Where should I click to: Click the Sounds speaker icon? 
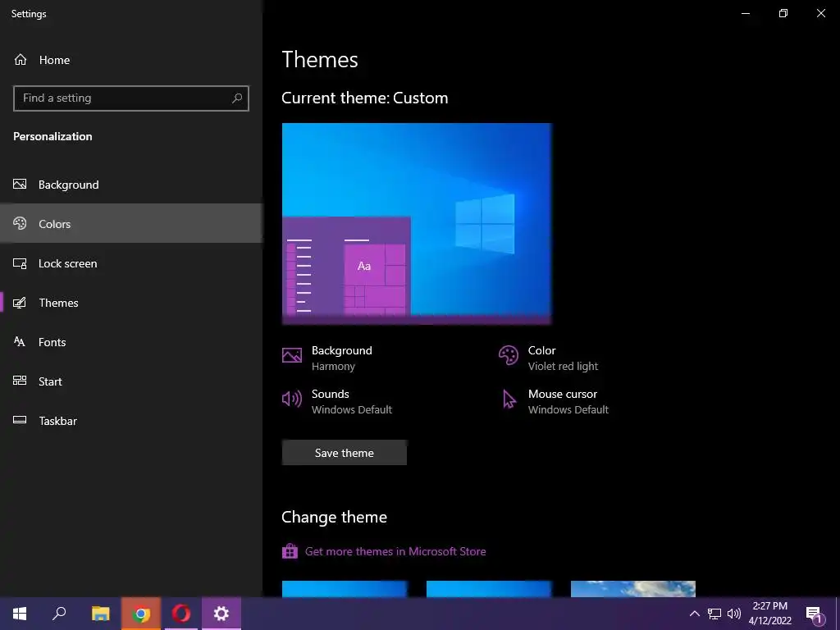pos(292,399)
